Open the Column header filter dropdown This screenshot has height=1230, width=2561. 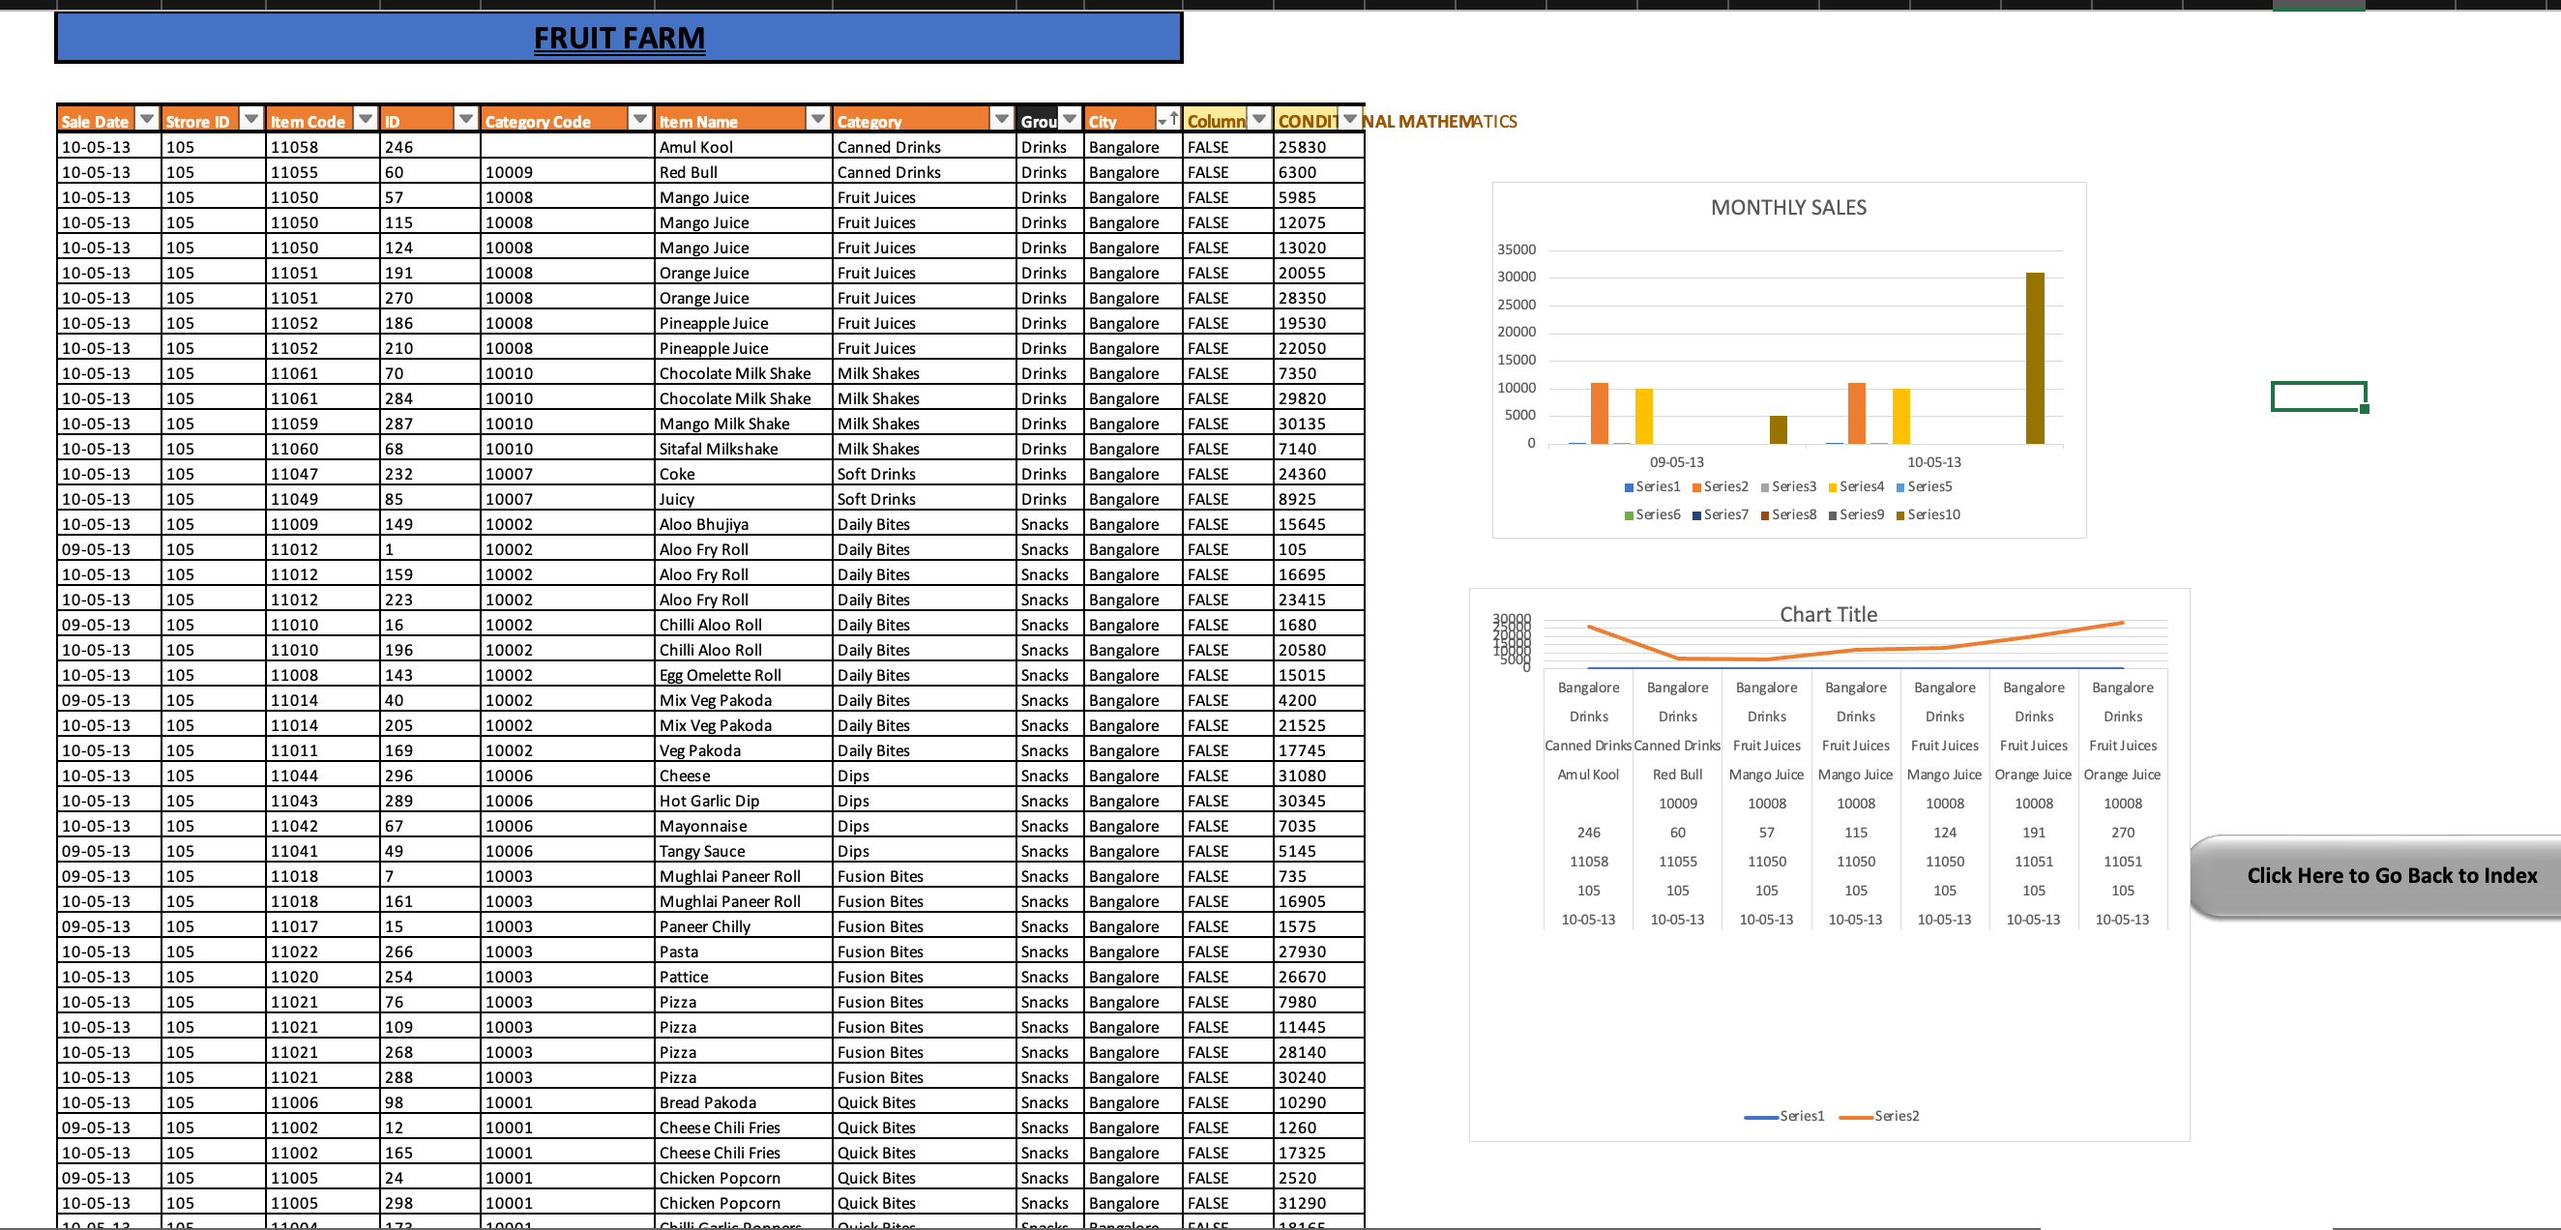(x=1259, y=119)
